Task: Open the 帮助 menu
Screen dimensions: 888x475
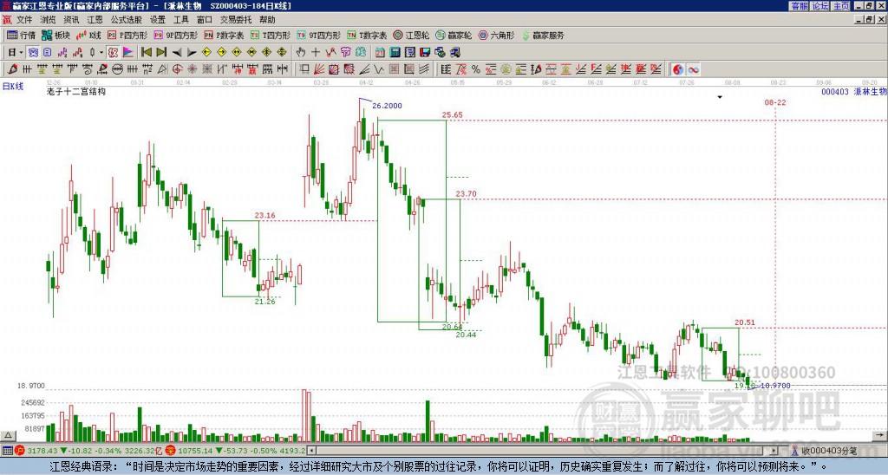Action: click(267, 20)
